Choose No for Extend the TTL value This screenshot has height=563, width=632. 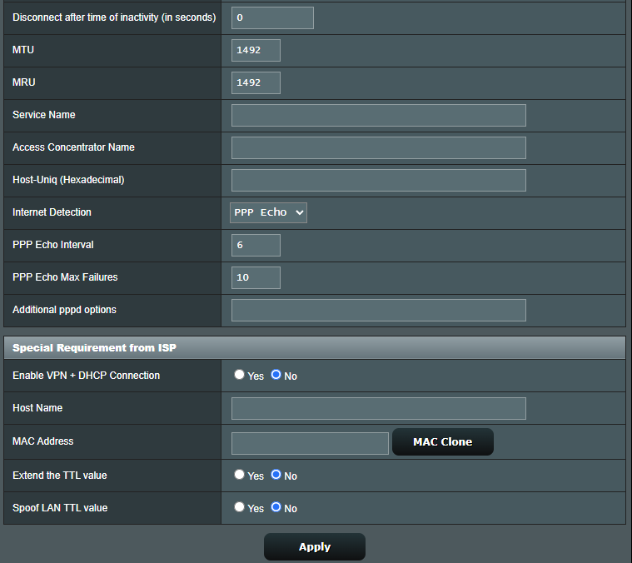pyautogui.click(x=276, y=476)
